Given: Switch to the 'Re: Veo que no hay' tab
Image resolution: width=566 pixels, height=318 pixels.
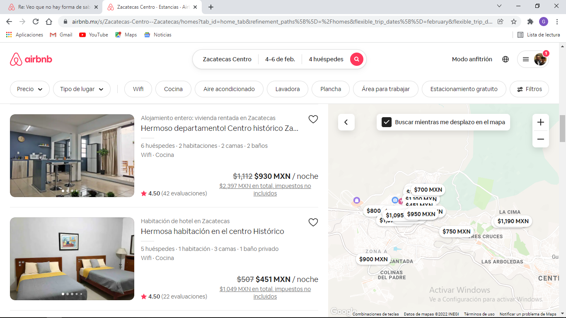Looking at the screenshot, I should coord(53,7).
